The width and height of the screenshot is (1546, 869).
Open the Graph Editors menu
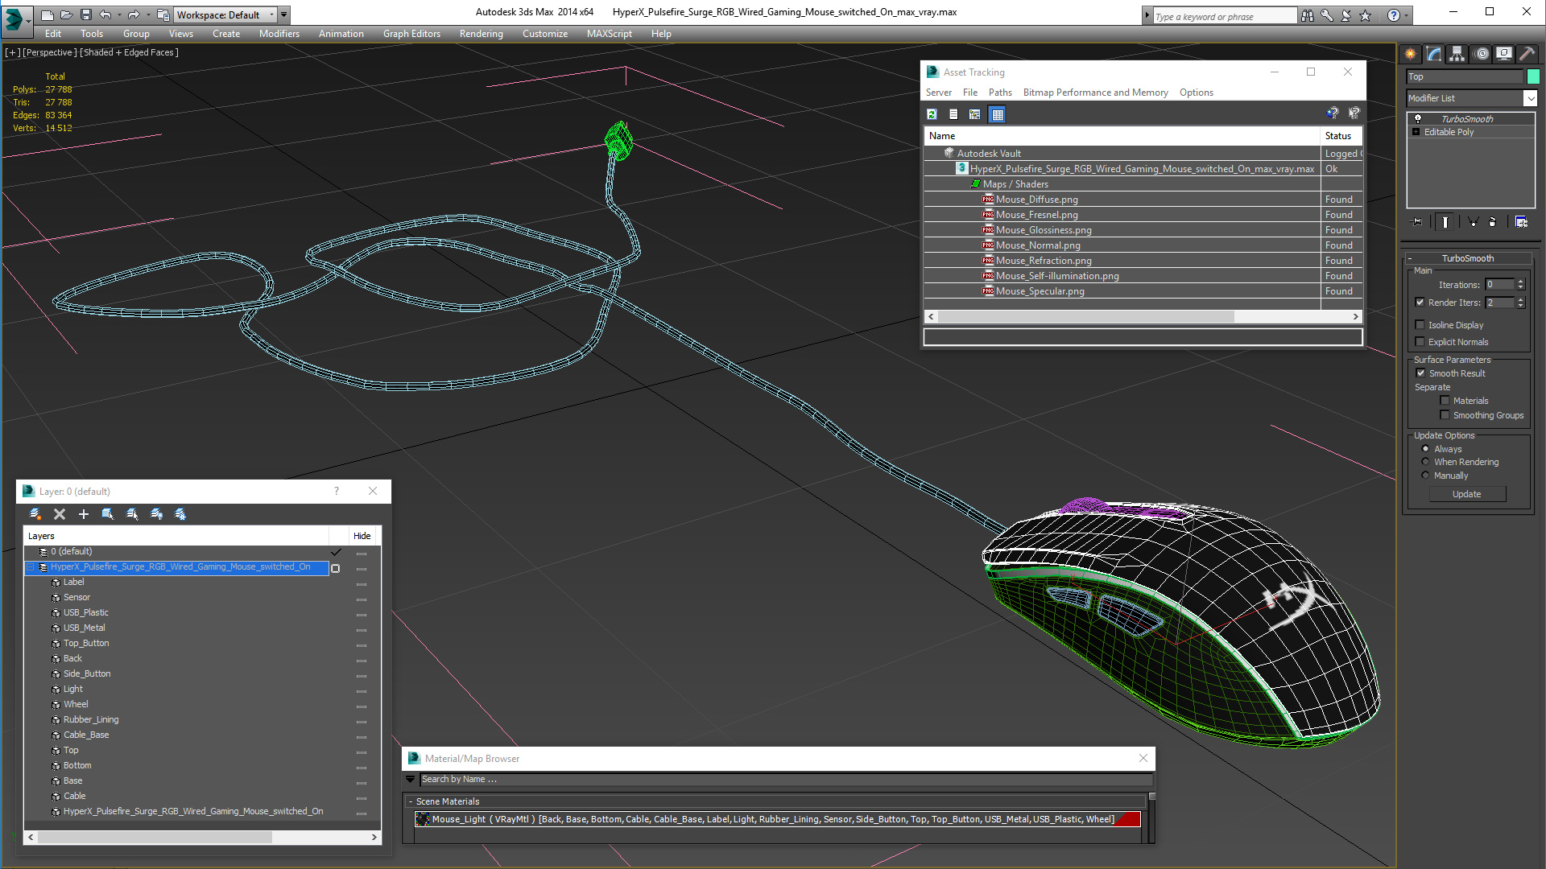pos(411,34)
